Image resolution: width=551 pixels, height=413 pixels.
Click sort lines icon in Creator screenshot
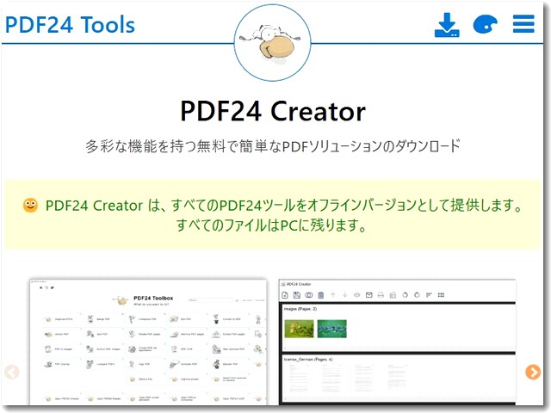point(429,295)
